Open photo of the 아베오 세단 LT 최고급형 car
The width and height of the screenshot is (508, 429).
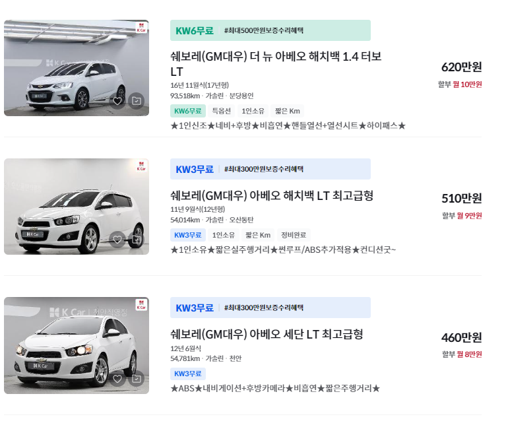77,345
